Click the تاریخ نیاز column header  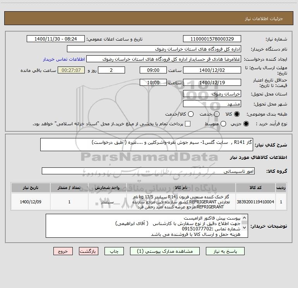pyautogui.click(x=31, y=187)
